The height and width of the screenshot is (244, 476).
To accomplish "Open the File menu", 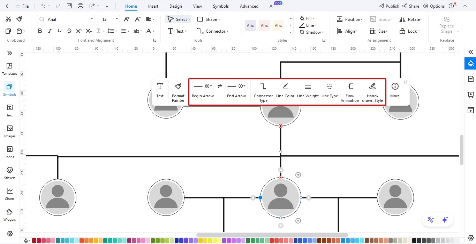I will pos(22,6).
